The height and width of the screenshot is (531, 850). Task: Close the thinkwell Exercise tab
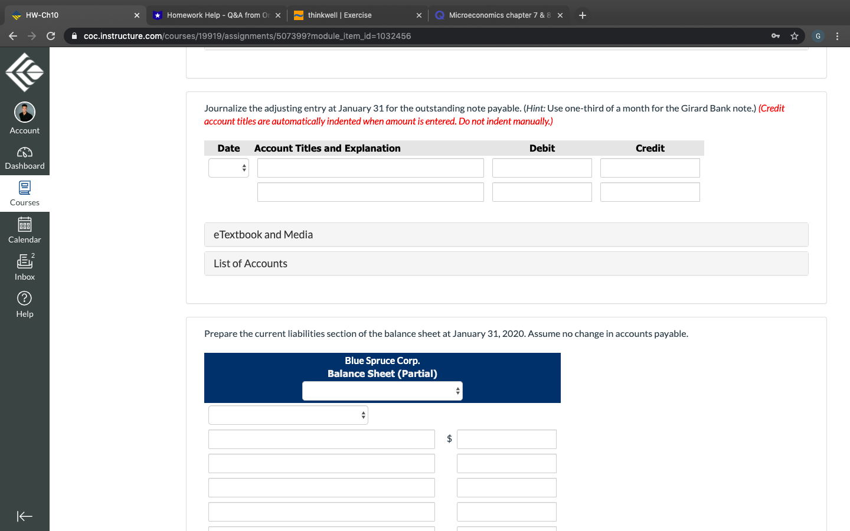click(419, 15)
